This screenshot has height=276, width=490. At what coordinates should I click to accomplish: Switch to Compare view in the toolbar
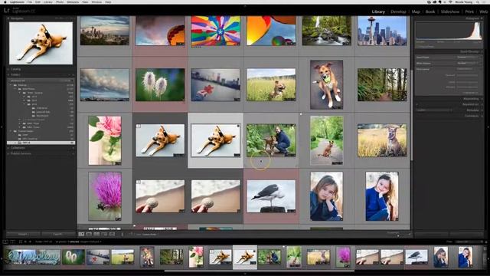pyautogui.click(x=96, y=234)
